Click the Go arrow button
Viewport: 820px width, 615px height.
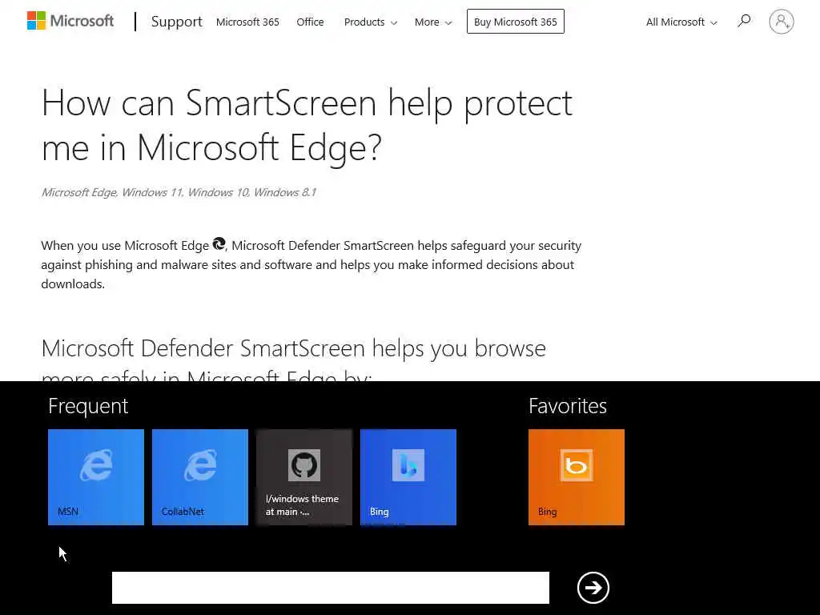pos(593,588)
